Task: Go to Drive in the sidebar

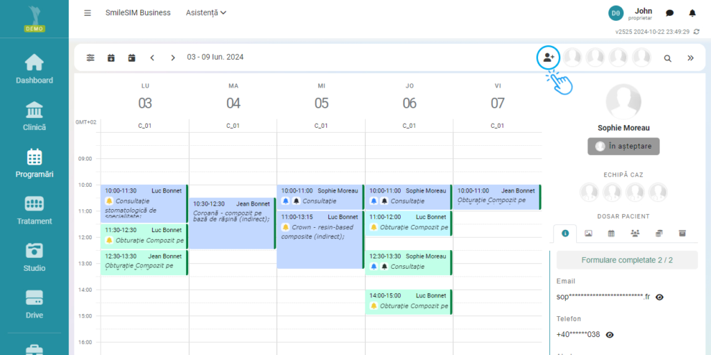Action: [x=34, y=304]
